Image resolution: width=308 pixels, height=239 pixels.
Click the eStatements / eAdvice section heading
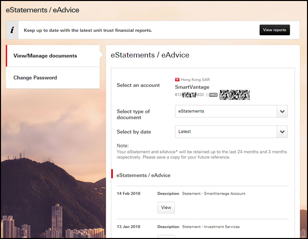144,175
